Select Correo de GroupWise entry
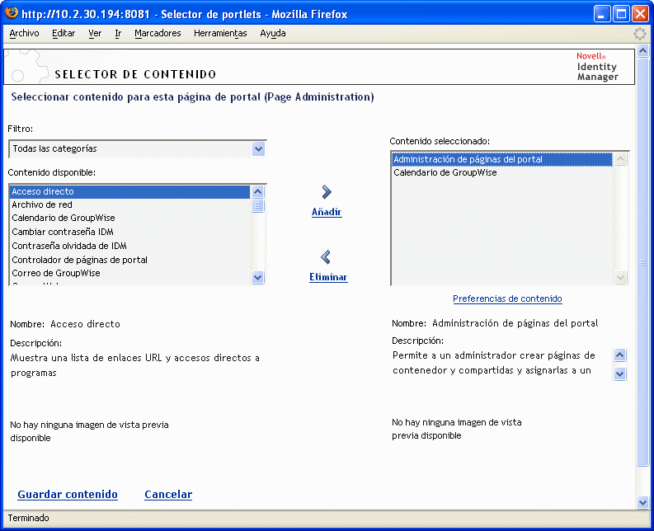This screenshot has width=654, height=531. pos(129,273)
